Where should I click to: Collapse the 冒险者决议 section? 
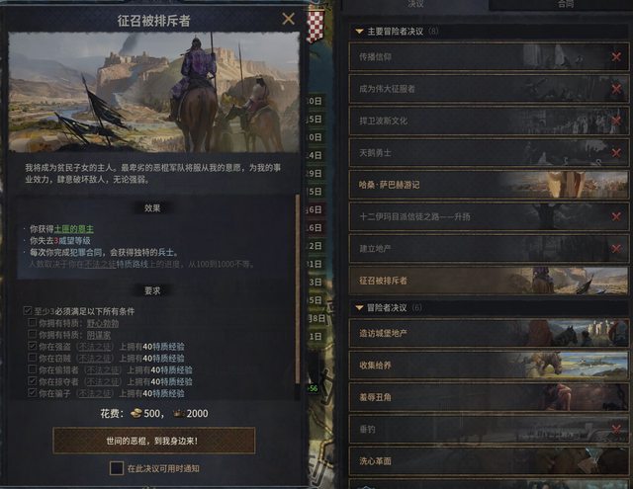click(359, 308)
